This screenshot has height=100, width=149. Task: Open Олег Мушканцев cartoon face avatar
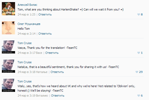pos(8,28)
